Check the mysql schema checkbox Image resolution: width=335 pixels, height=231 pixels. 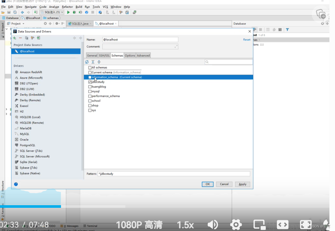coord(90,91)
